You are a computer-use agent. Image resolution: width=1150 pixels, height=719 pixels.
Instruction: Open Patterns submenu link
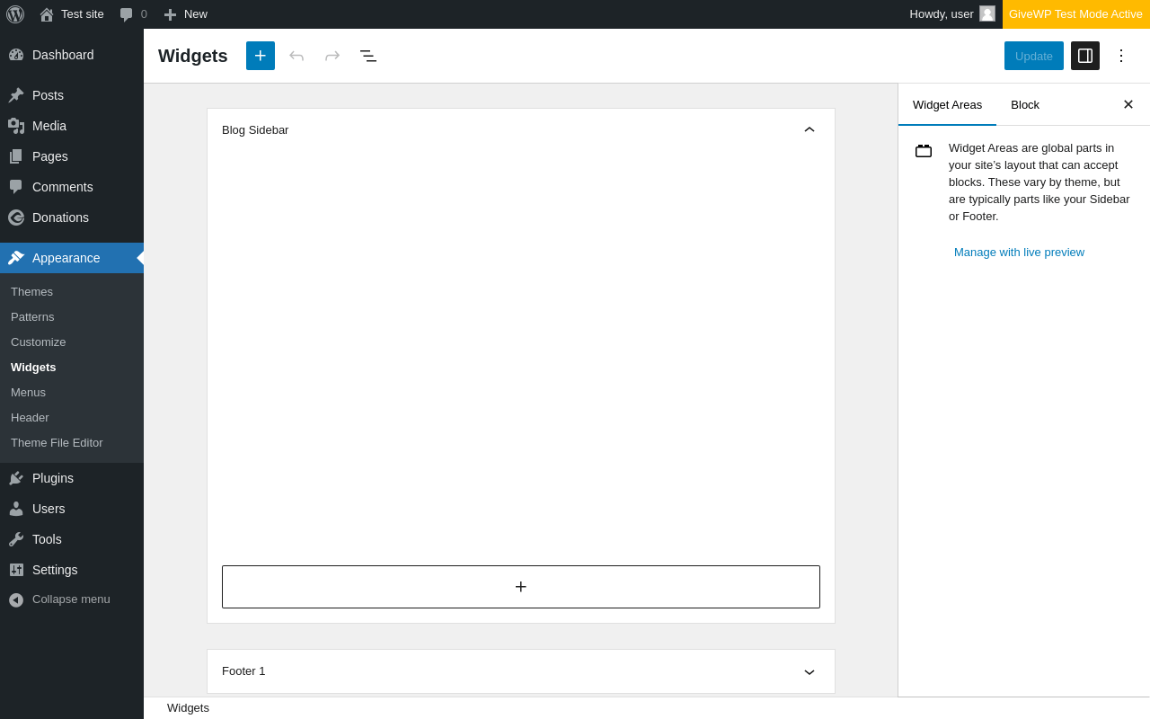click(x=32, y=316)
